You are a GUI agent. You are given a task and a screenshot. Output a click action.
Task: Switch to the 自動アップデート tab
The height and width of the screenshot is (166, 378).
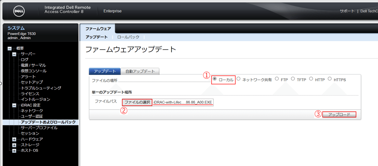[x=140, y=71]
